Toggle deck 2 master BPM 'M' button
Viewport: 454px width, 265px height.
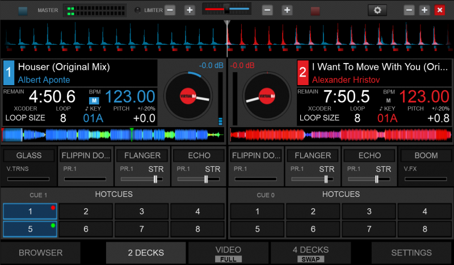click(388, 100)
